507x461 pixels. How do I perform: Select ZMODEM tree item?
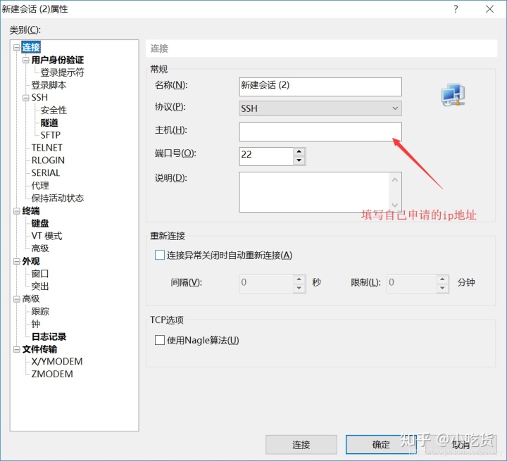click(x=52, y=374)
